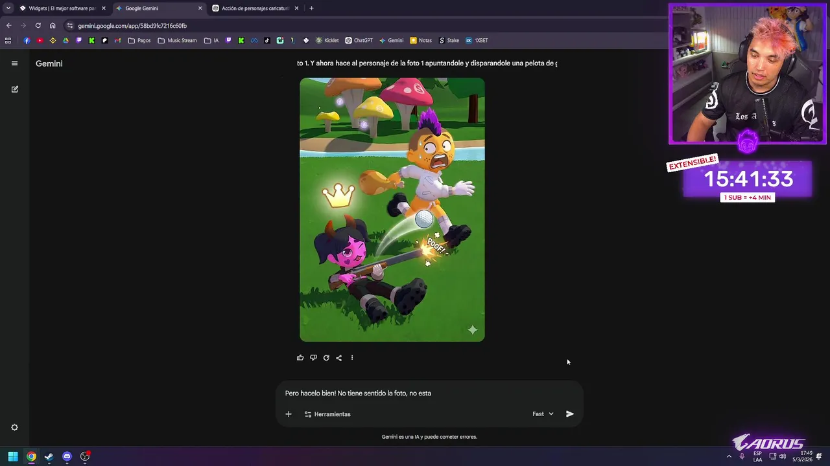
Task: Open the Binance bookmark
Action: tap(53, 40)
